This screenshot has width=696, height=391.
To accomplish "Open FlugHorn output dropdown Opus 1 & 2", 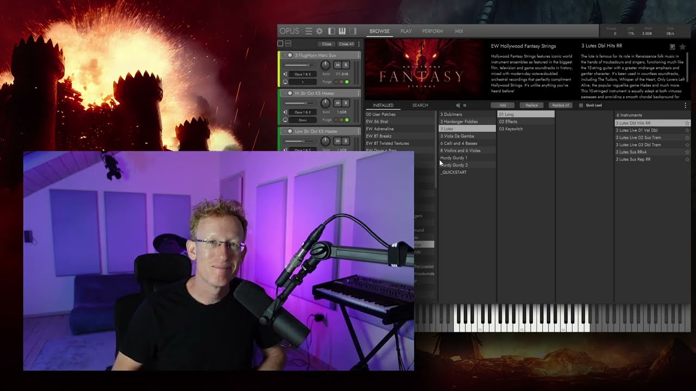I will [x=303, y=74].
